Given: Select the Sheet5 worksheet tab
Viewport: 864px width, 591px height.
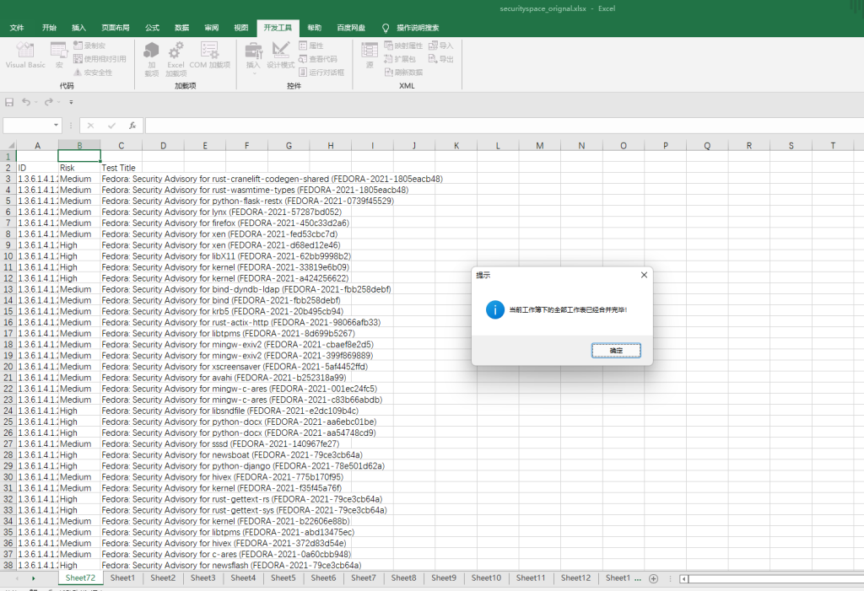Looking at the screenshot, I should coord(283,578).
